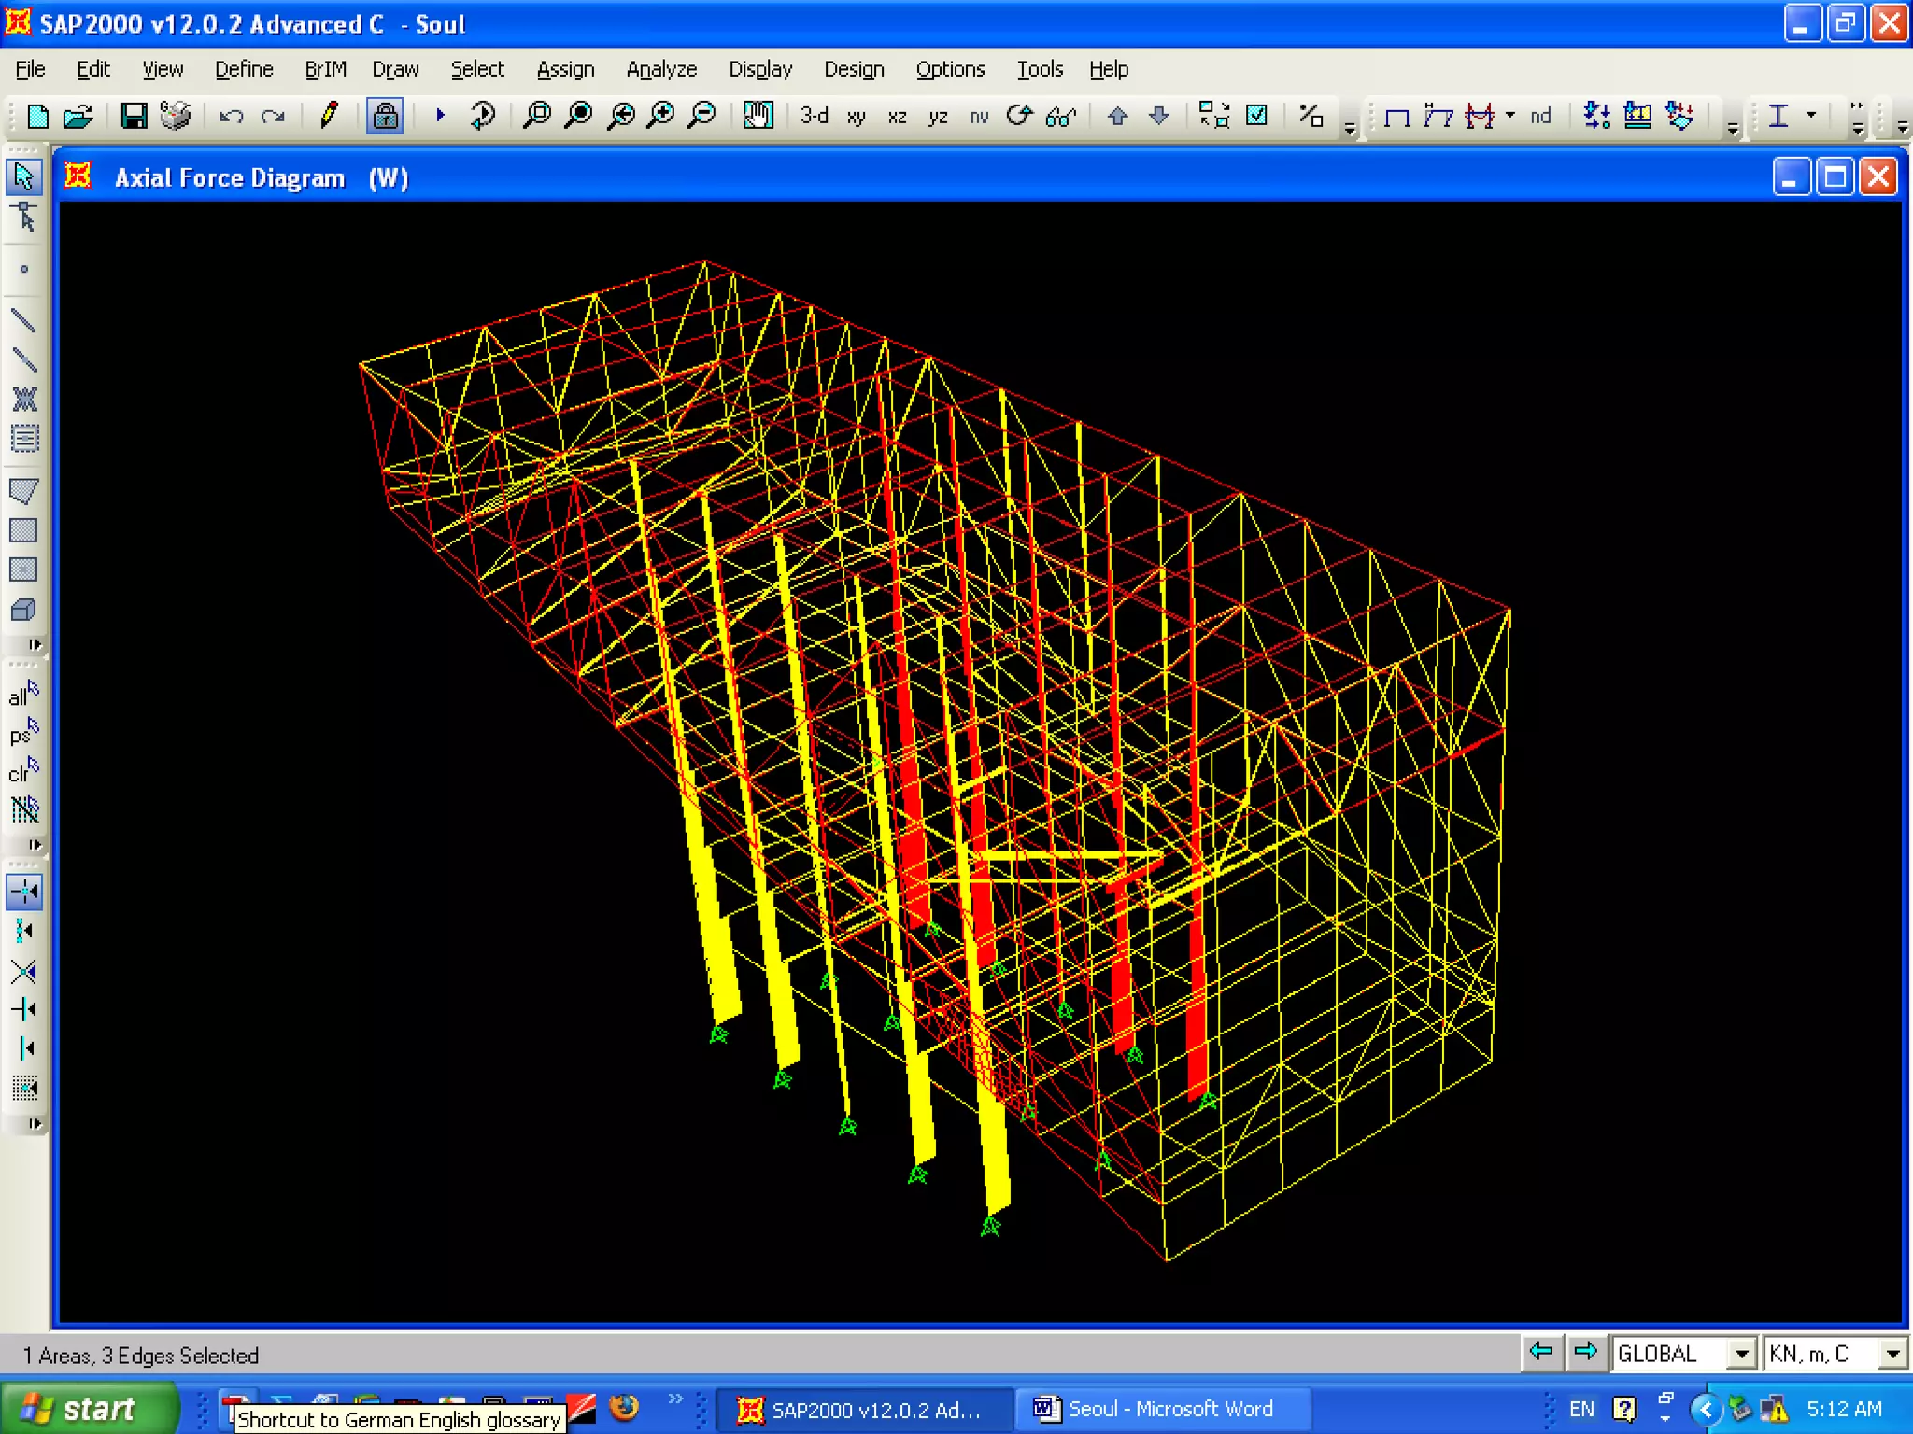This screenshot has height=1434, width=1913.
Task: Click Move Up in List arrow
Action: coord(1117,116)
